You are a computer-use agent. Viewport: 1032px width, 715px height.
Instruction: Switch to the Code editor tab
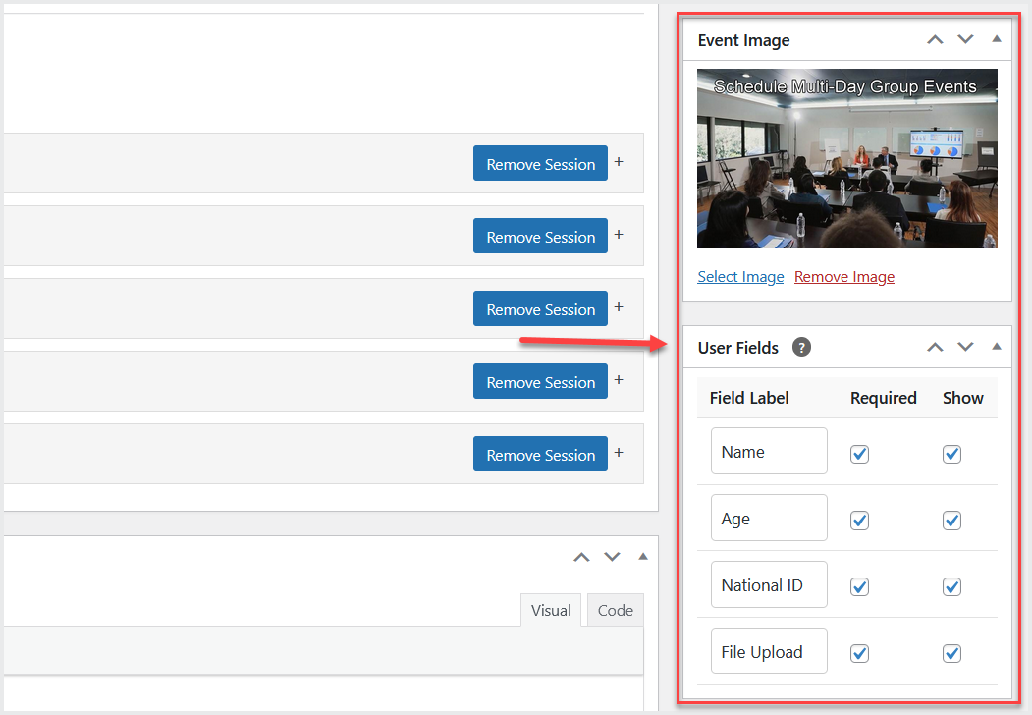[x=616, y=610]
